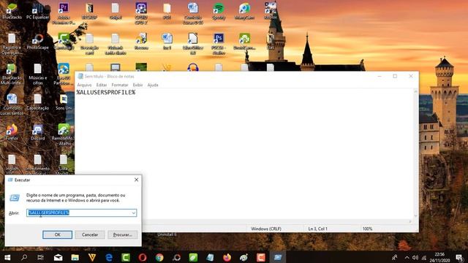
Task: Click the Windows Start button
Action: [x=7, y=257]
